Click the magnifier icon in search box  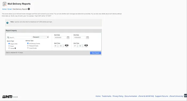click(x=8, y=38)
